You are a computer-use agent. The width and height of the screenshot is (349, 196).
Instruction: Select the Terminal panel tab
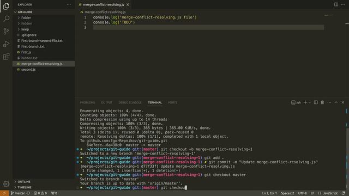click(155, 103)
